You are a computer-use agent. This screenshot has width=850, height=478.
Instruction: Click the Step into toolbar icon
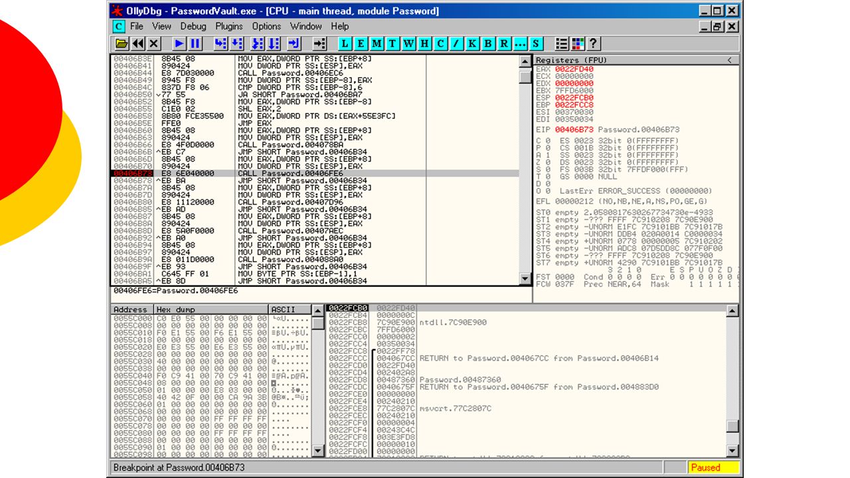pos(221,44)
